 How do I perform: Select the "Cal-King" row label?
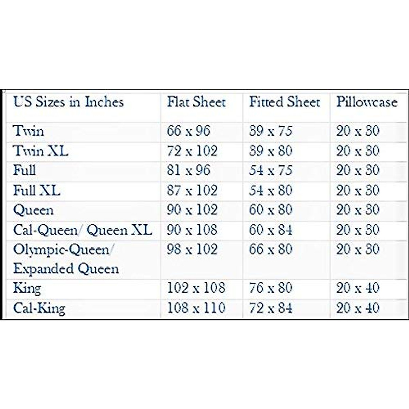[x=39, y=308]
